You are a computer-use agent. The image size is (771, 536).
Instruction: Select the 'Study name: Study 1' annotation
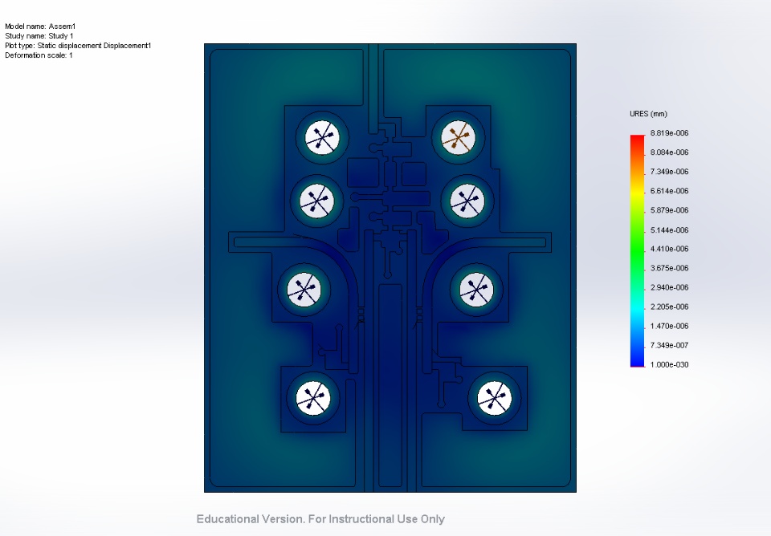point(39,36)
